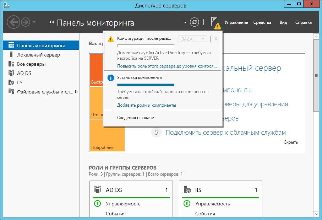
Task: Click Установка компонента notification title
Action: click(x=139, y=77)
